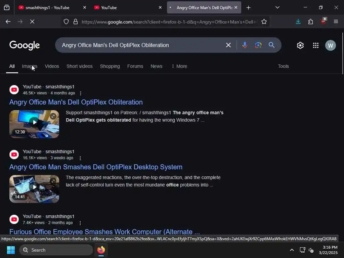Viewport: 344px width, 258px height.
Task: Open the Firefox extensions menu
Action: coord(310,21)
